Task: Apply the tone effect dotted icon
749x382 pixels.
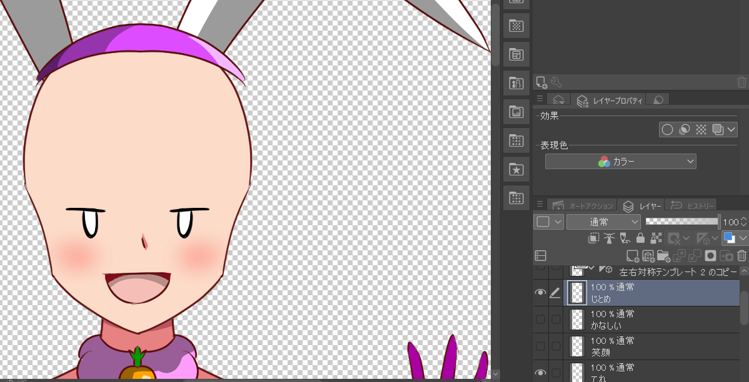Action: (701, 129)
